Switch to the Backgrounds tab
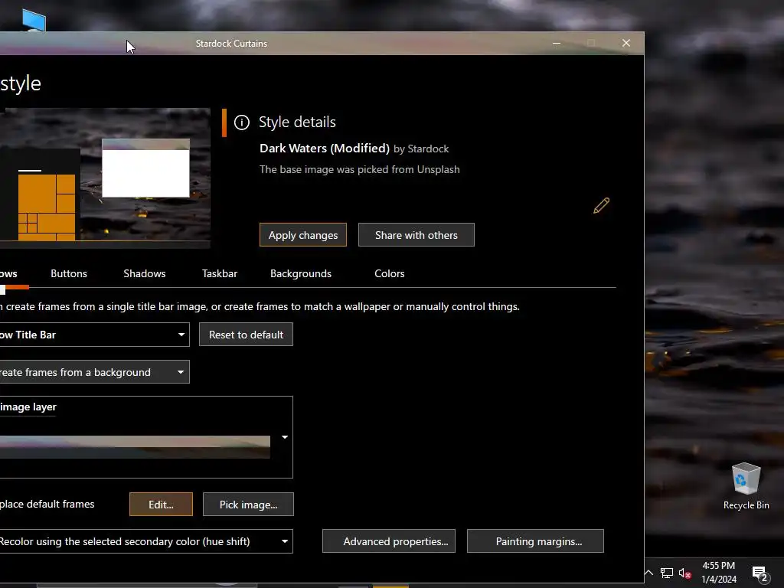 coord(301,273)
